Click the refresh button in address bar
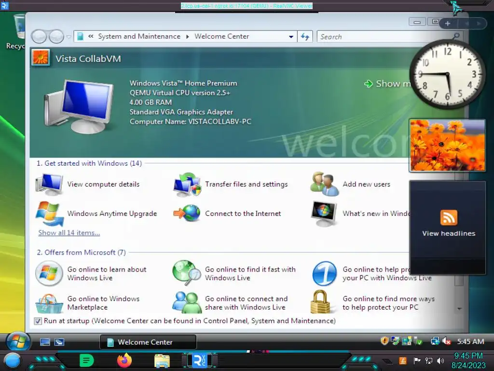The height and width of the screenshot is (371, 494). click(305, 36)
